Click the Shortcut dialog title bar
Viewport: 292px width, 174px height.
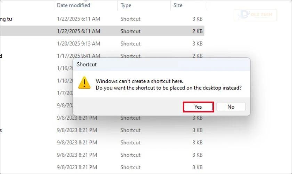161,64
